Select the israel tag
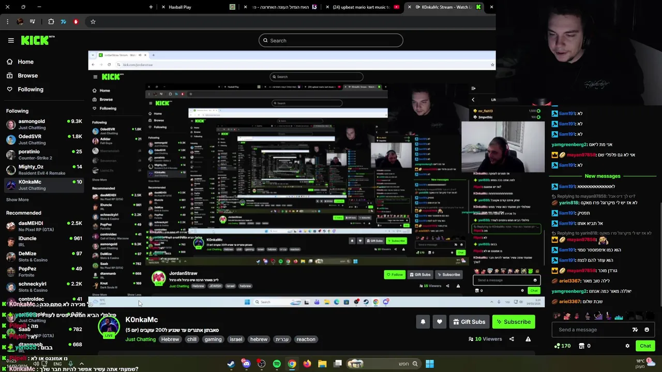 [236, 339]
